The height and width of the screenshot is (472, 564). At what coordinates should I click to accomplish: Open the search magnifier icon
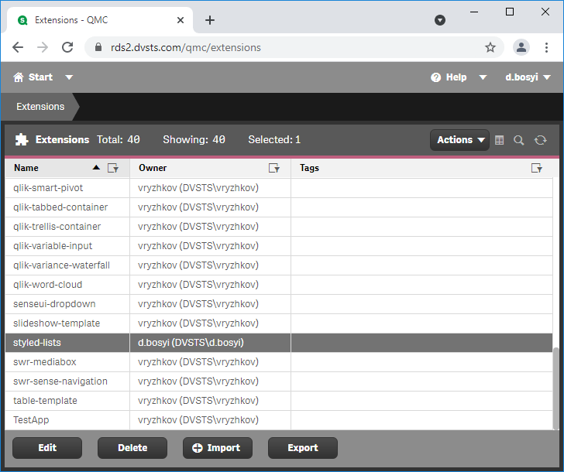tap(519, 140)
